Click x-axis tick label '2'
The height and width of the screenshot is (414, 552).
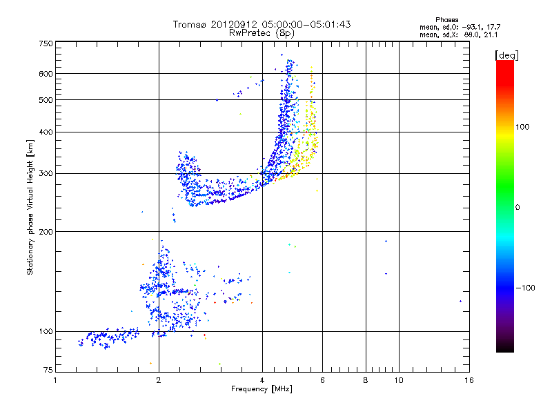[159, 380]
